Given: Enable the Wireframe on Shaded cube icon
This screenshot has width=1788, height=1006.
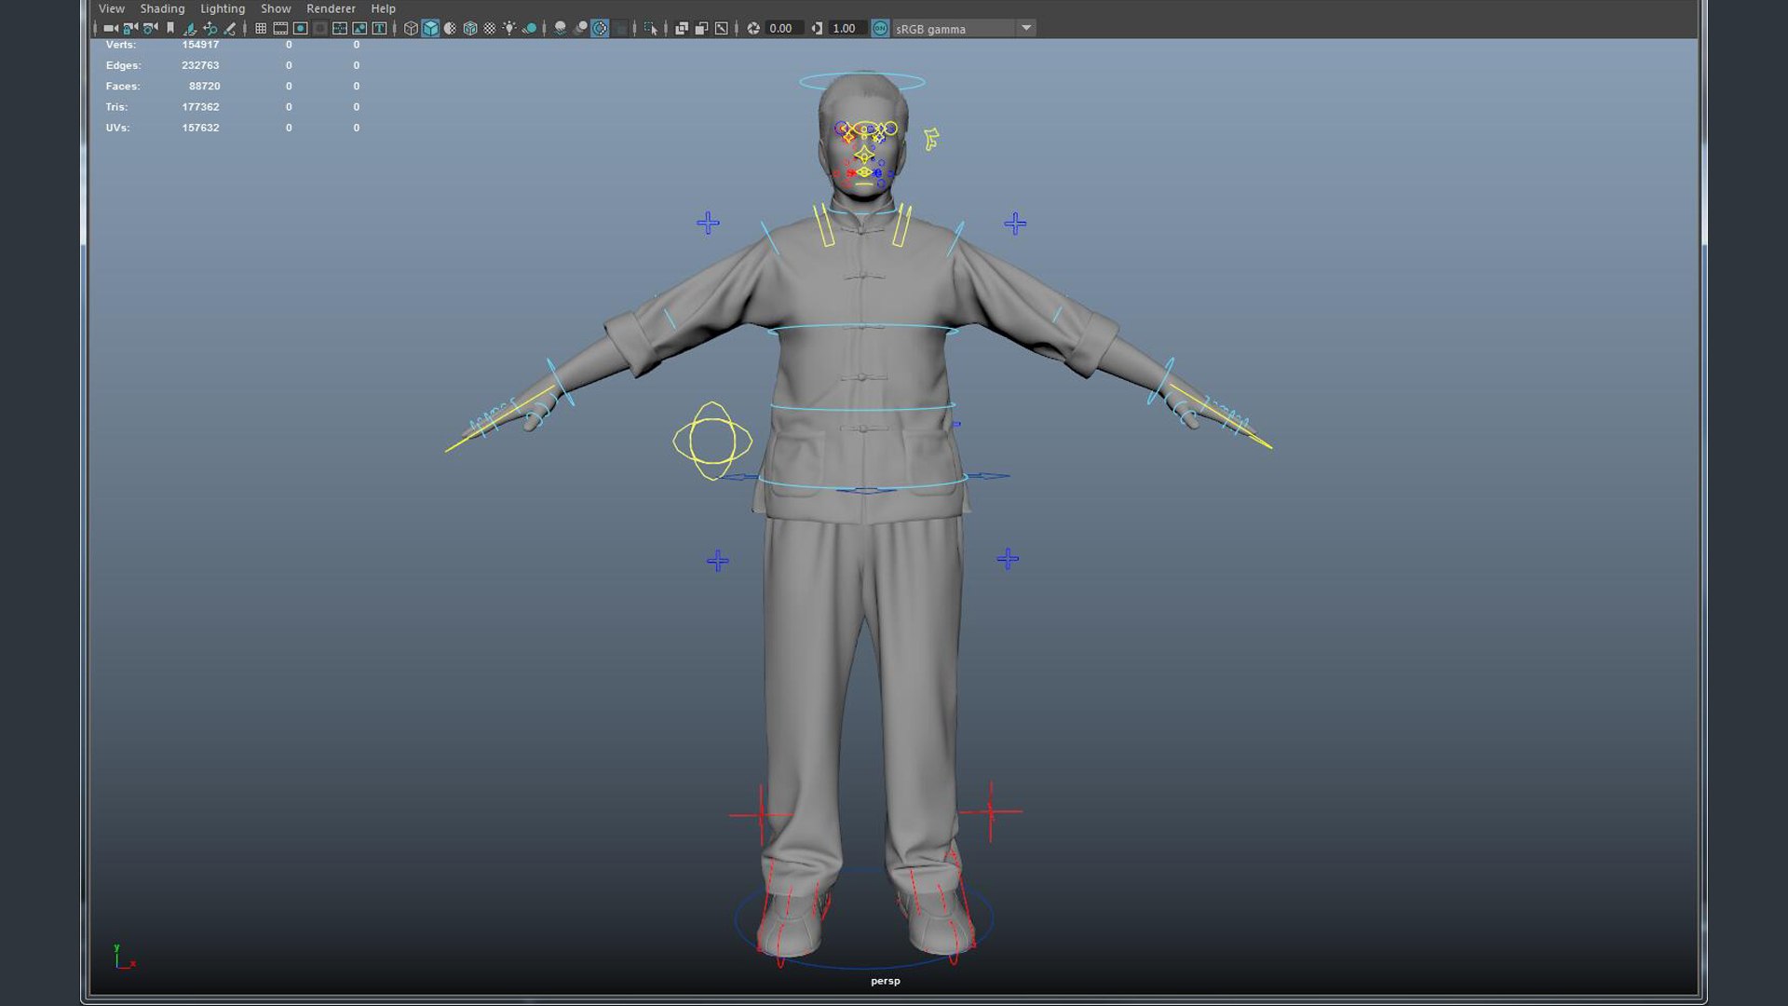Looking at the screenshot, I should [x=469, y=29].
